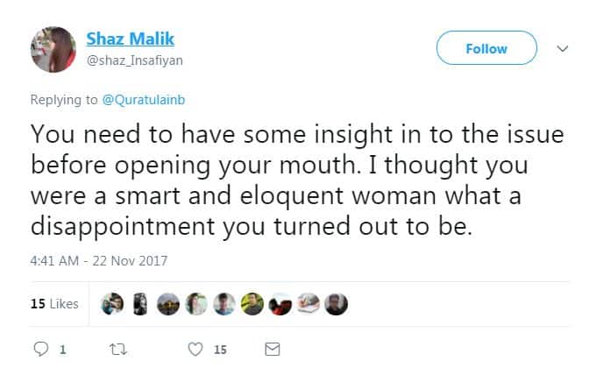This screenshot has width=603, height=375.
Task: Click Shaz Malik's profile picture
Action: point(54,50)
